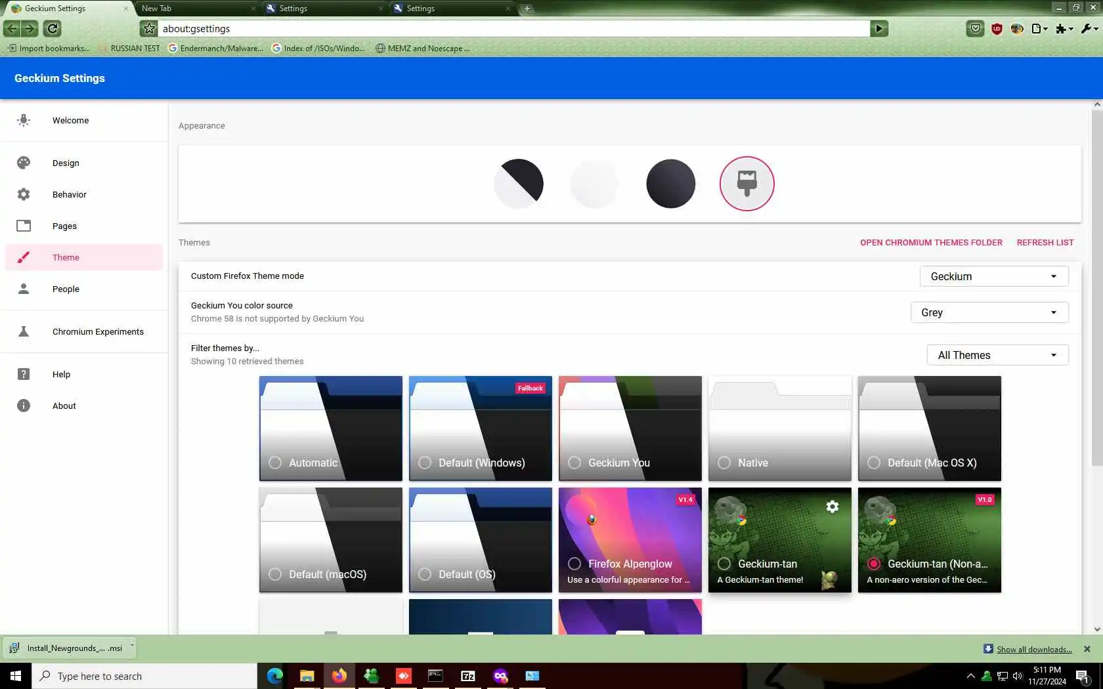
Task: Select the Geckium-tan theme radio button
Action: [724, 564]
